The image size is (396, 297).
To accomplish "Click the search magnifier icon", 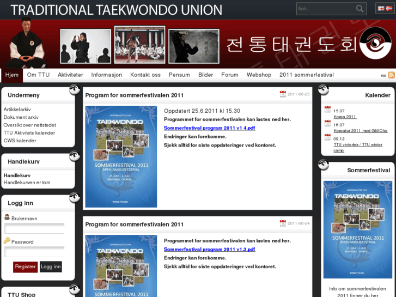I will [360, 9].
